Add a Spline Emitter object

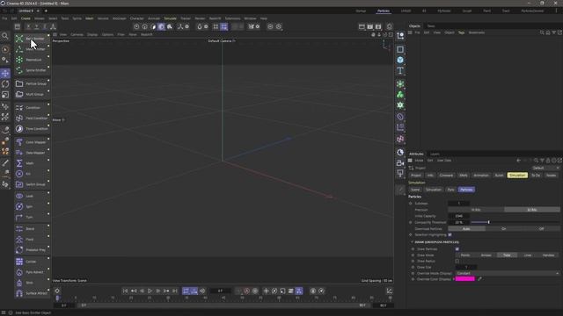point(32,70)
